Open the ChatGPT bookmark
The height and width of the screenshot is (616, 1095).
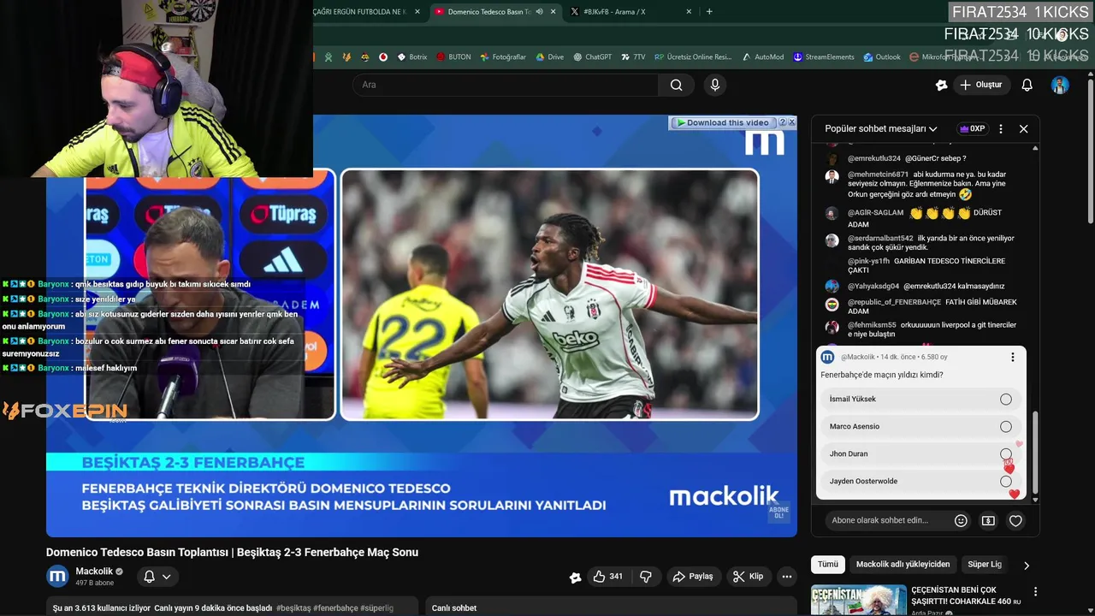point(592,57)
